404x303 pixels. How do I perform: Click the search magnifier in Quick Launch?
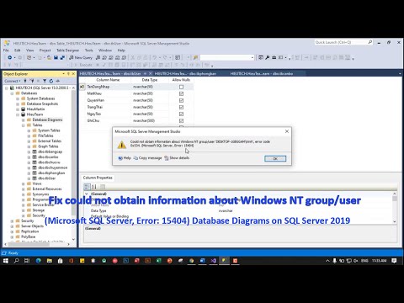(370, 42)
